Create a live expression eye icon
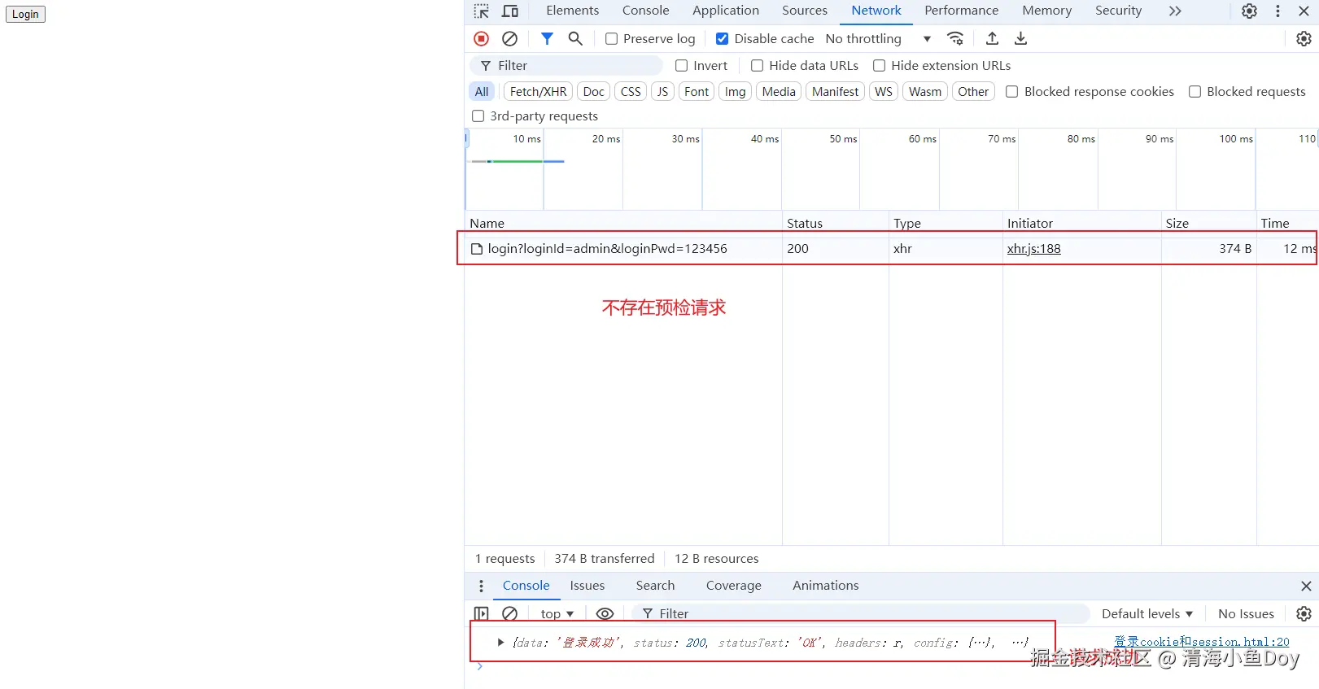The width and height of the screenshot is (1319, 689). (605, 613)
